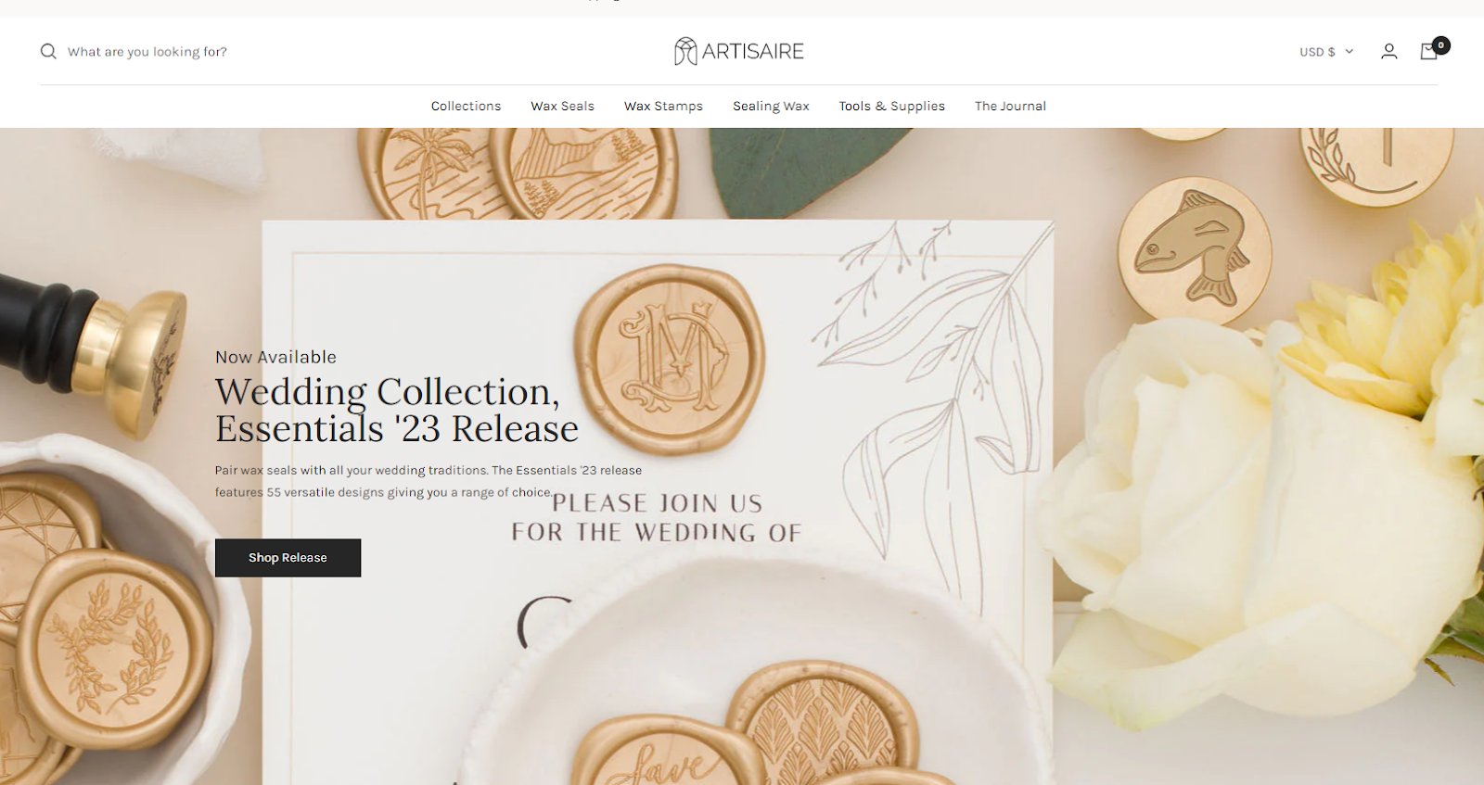Screen dimensions: 1484x785
Task: Open the Tools & Supplies menu
Action: pos(891,107)
